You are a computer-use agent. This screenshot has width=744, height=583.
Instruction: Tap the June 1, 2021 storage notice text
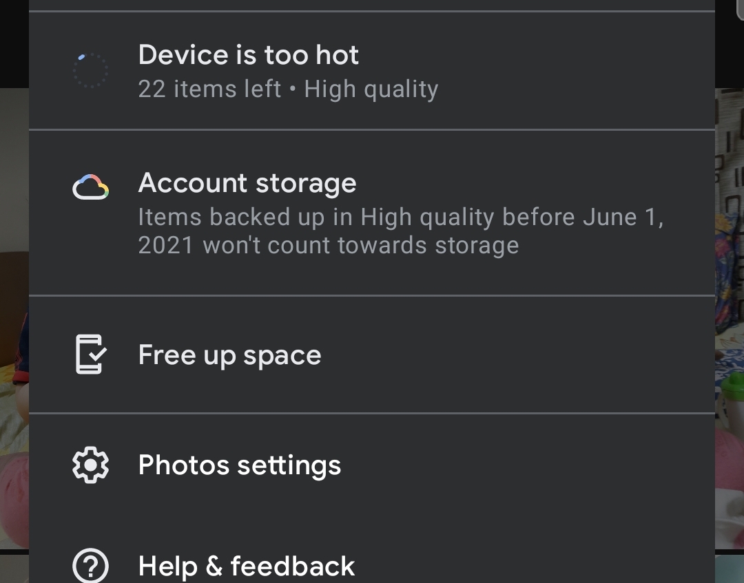pos(400,231)
